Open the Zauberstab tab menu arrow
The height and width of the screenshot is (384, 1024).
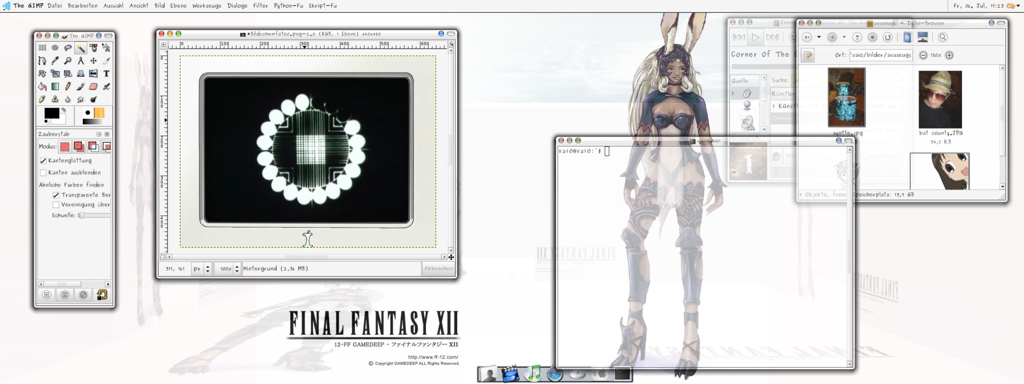click(99, 134)
